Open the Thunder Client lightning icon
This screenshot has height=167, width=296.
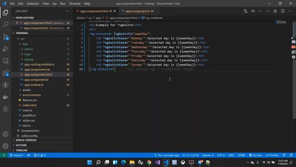click(6, 85)
